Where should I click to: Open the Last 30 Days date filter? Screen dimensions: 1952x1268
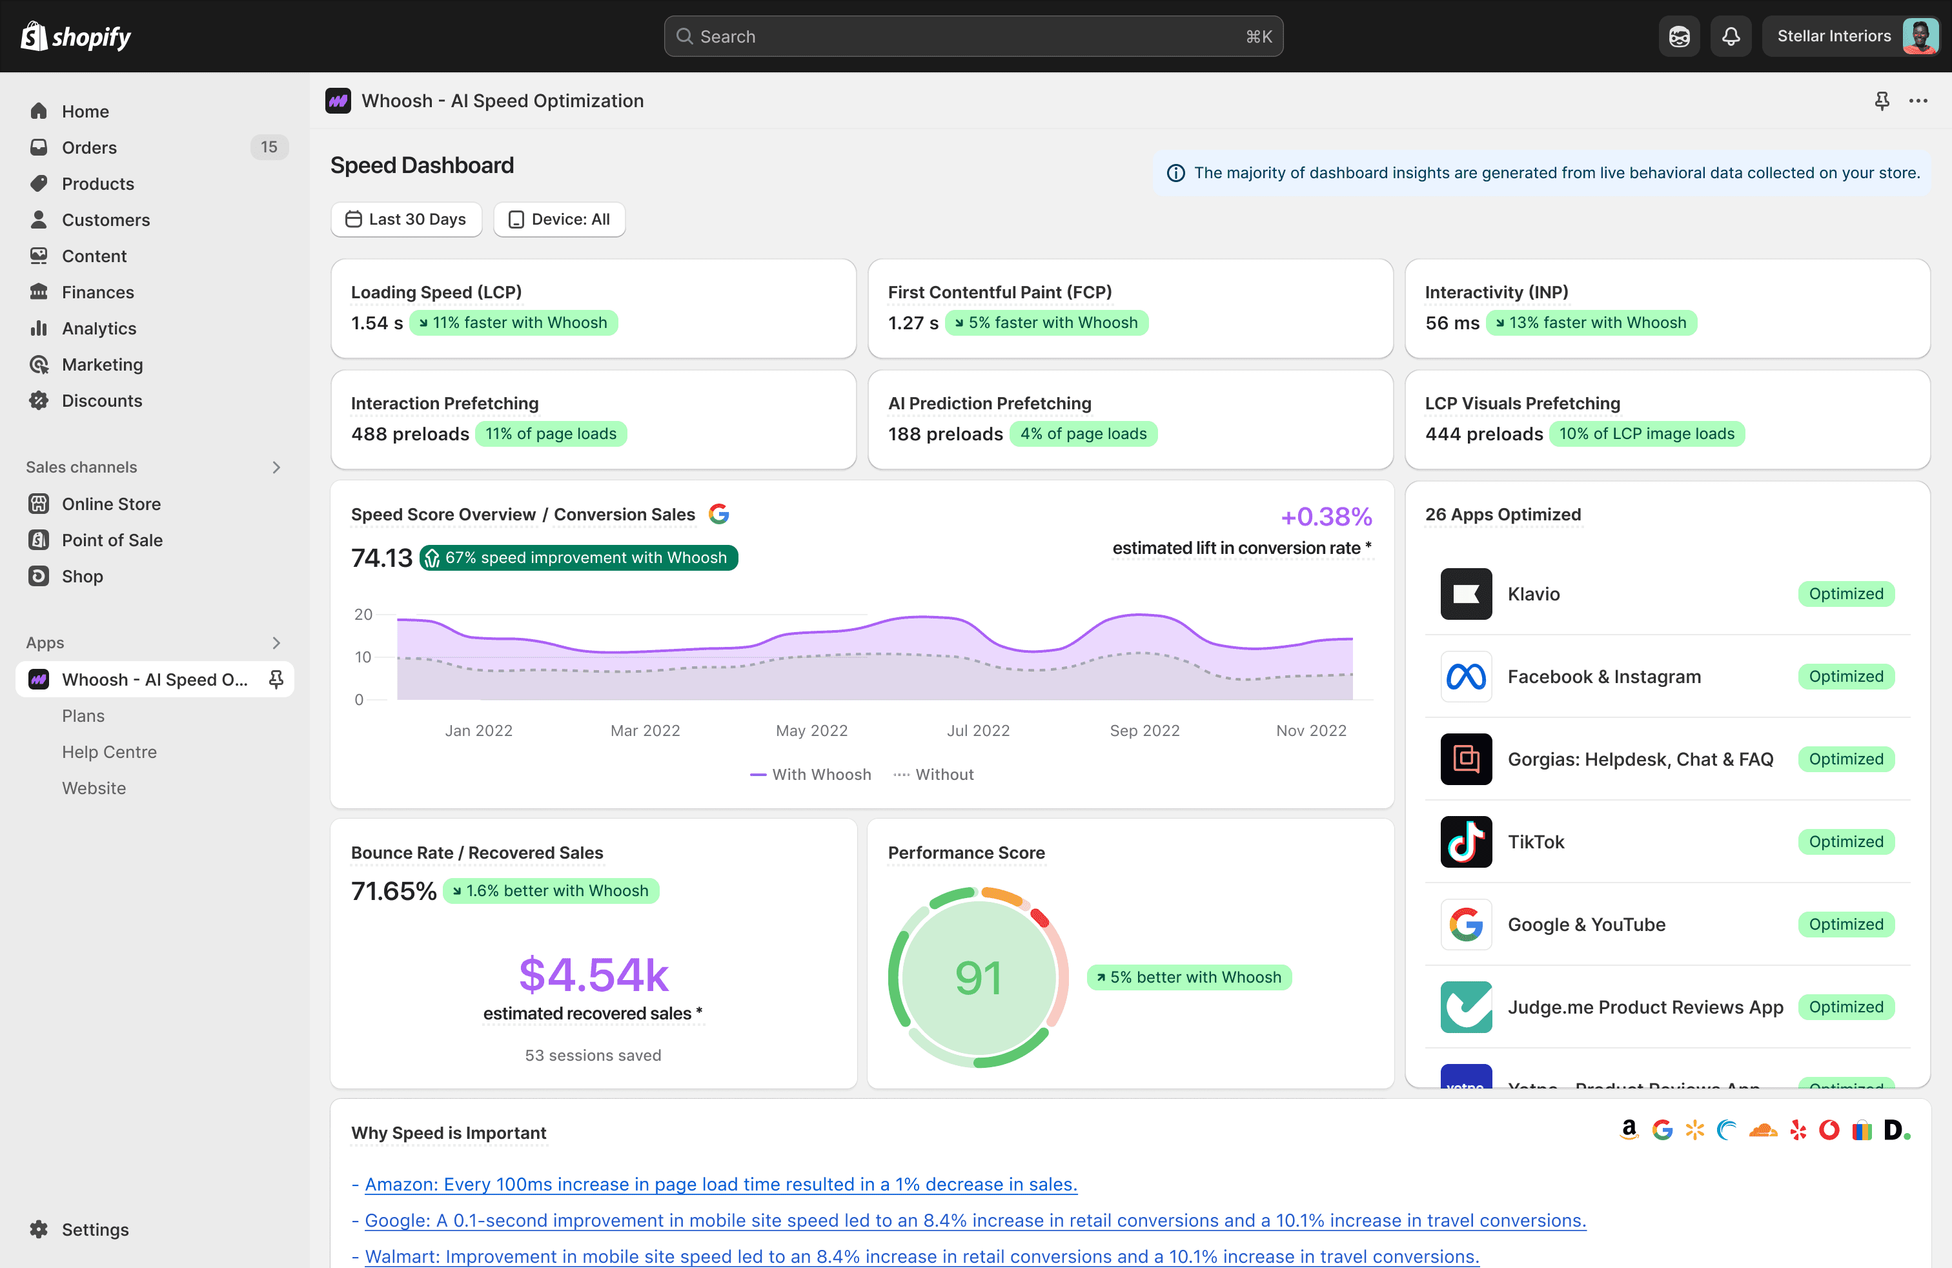tap(406, 219)
